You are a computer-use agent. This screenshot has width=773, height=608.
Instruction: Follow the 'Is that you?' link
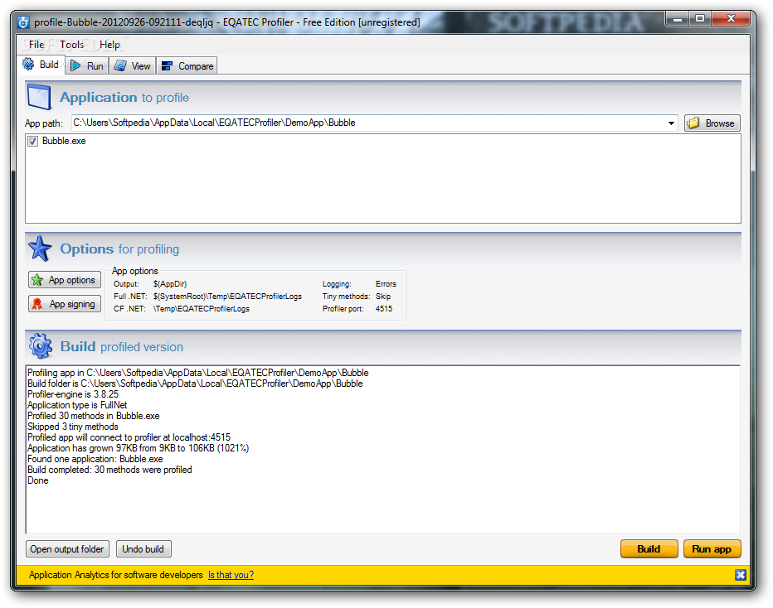pyautogui.click(x=231, y=575)
